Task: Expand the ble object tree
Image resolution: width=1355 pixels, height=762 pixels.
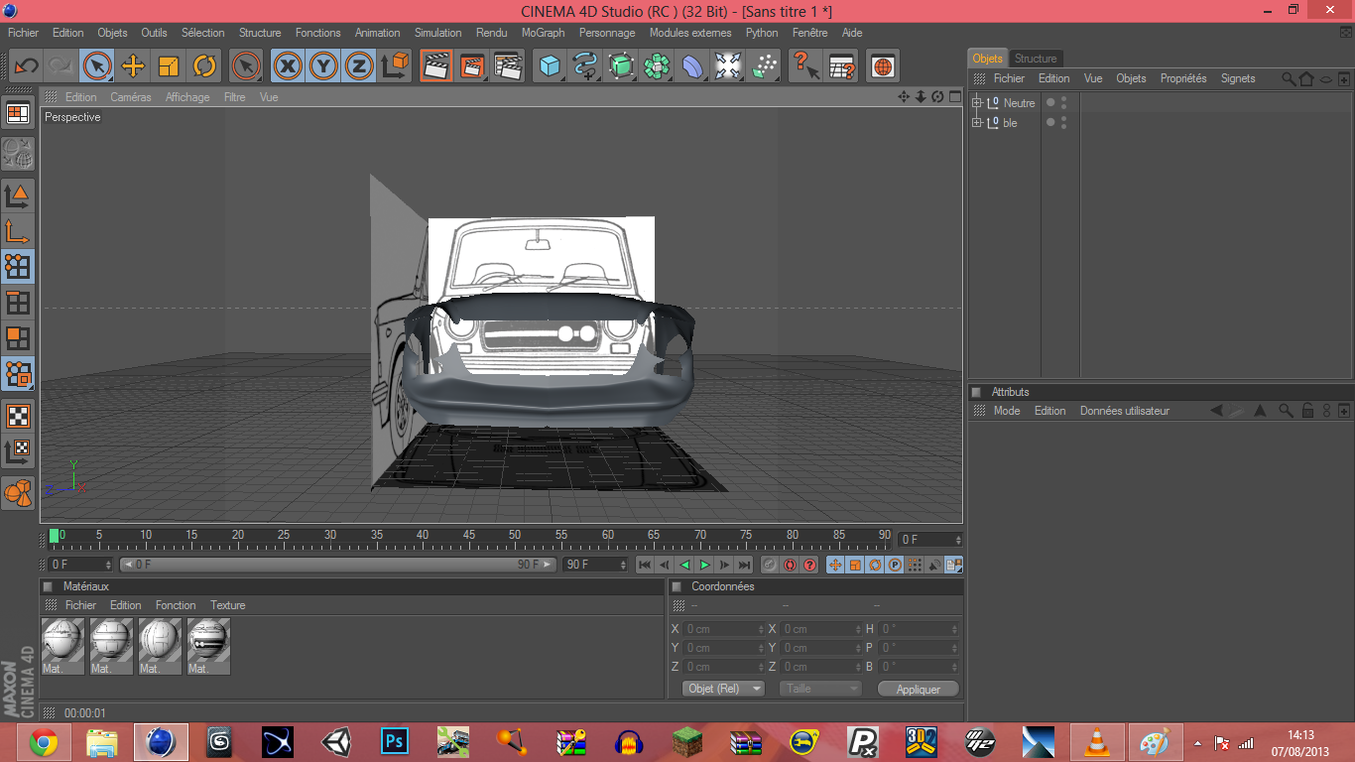Action: (976, 122)
